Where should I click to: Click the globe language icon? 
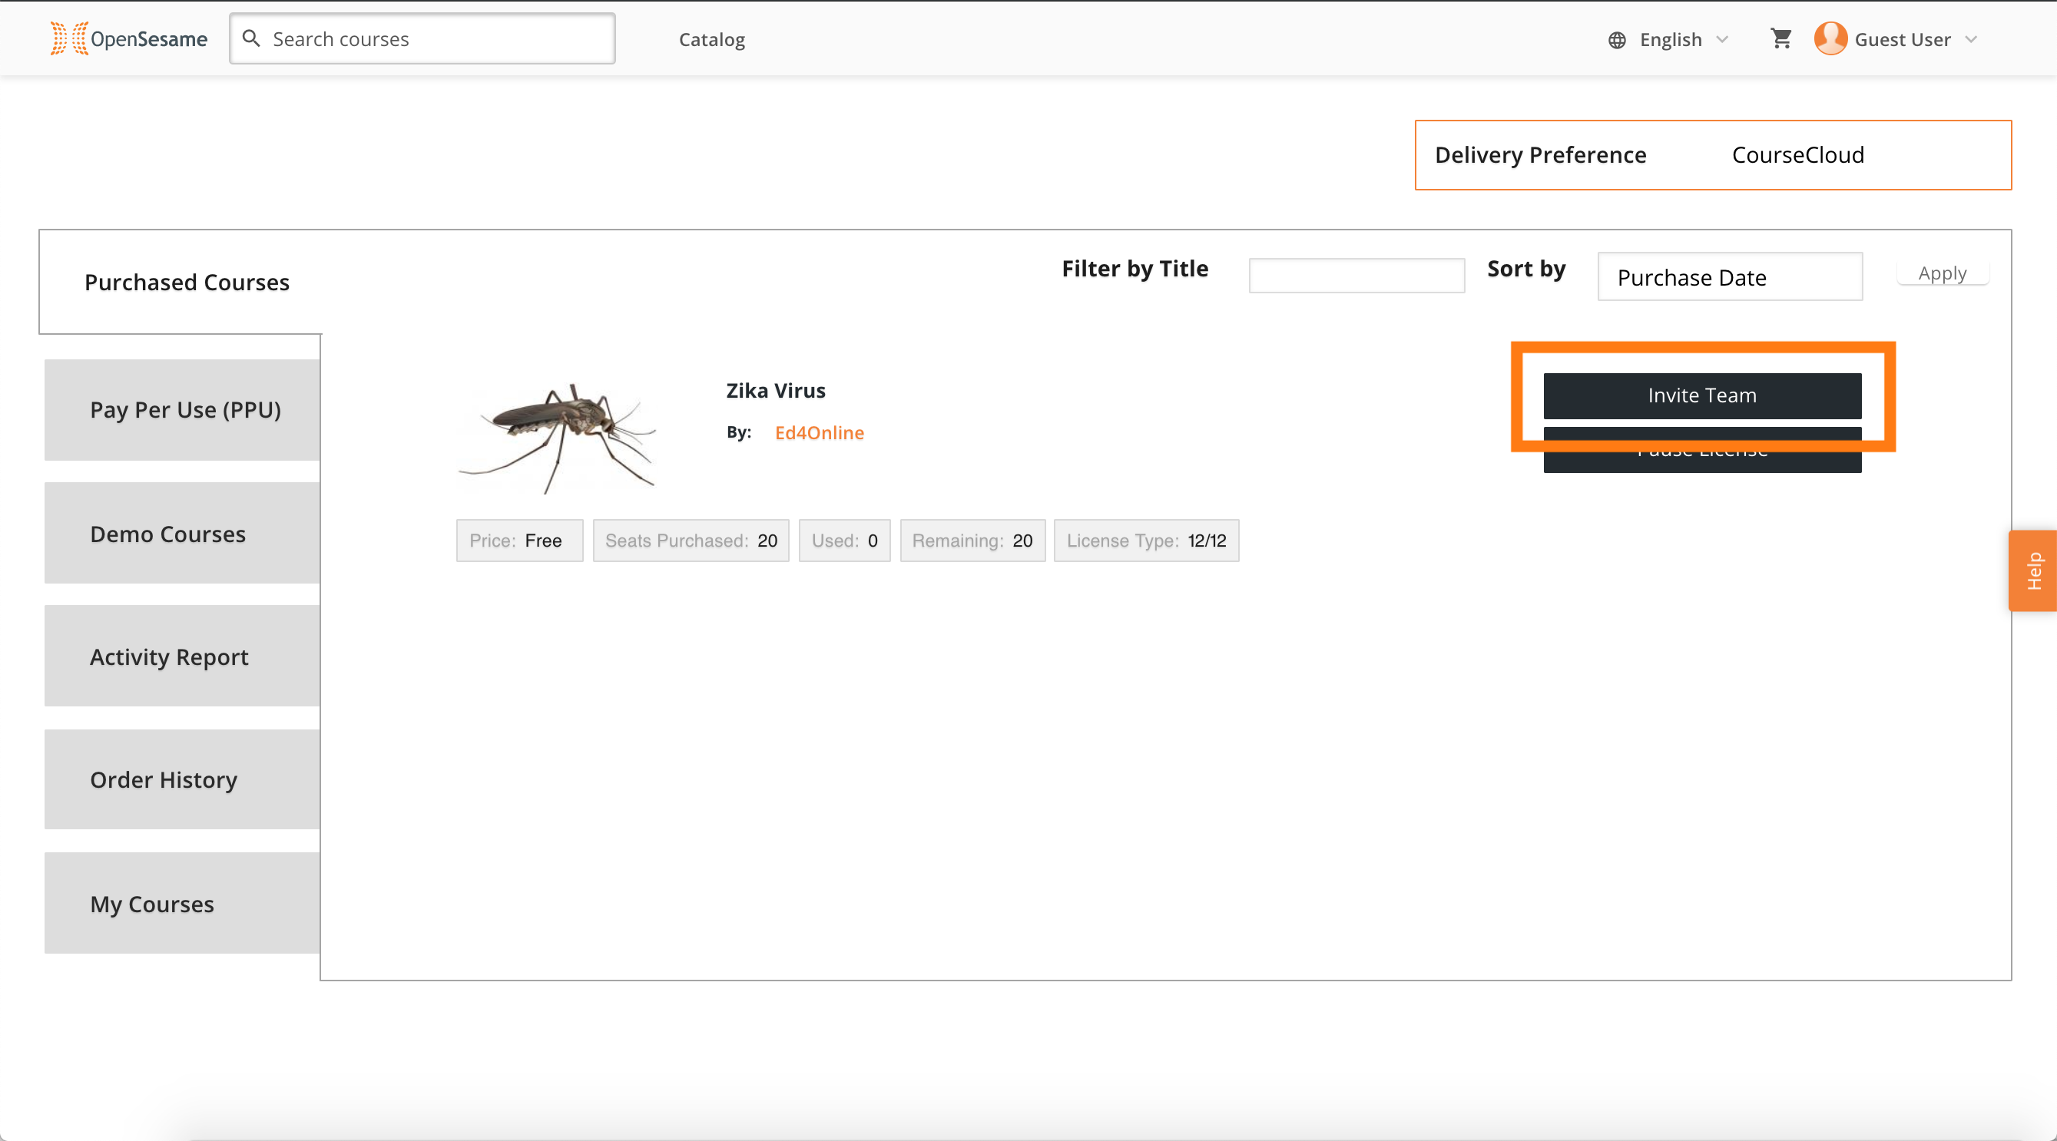pyautogui.click(x=1616, y=40)
